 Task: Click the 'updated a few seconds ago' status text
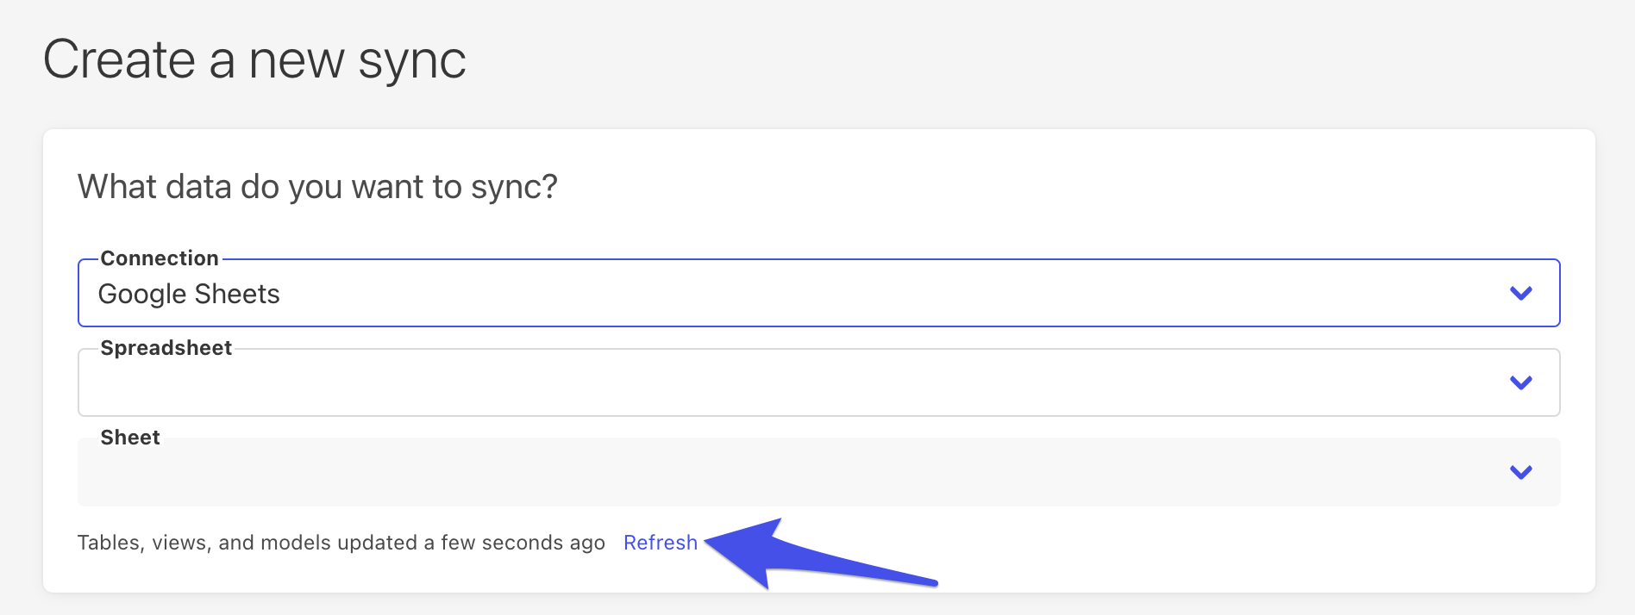click(x=341, y=543)
